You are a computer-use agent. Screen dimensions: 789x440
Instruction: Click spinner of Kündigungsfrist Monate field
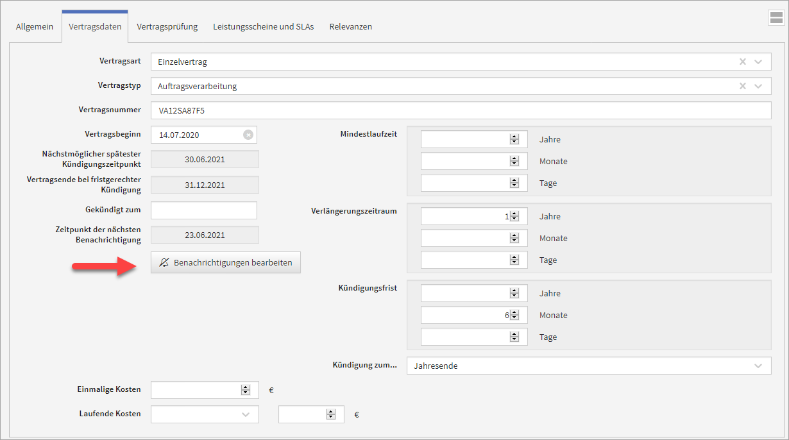[x=514, y=316]
